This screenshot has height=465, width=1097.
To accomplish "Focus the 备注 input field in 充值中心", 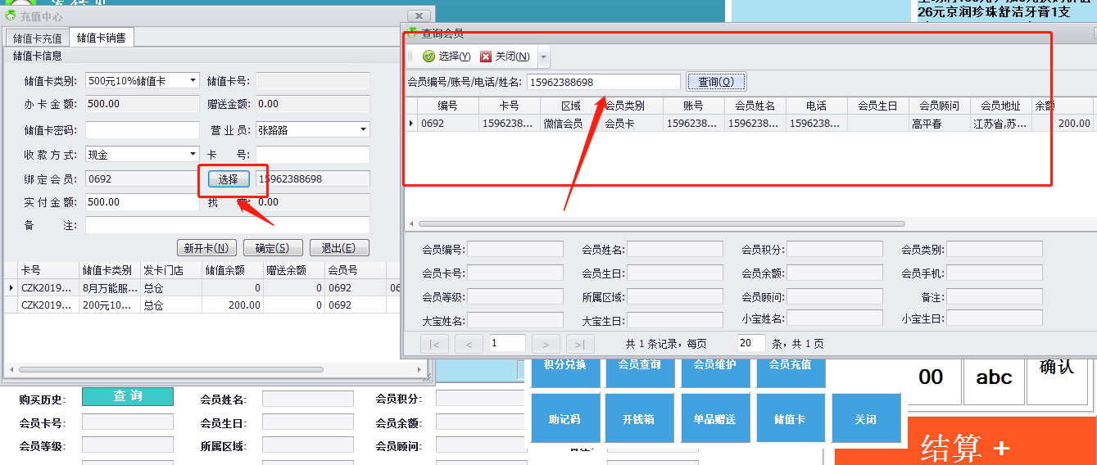I will tap(228, 225).
